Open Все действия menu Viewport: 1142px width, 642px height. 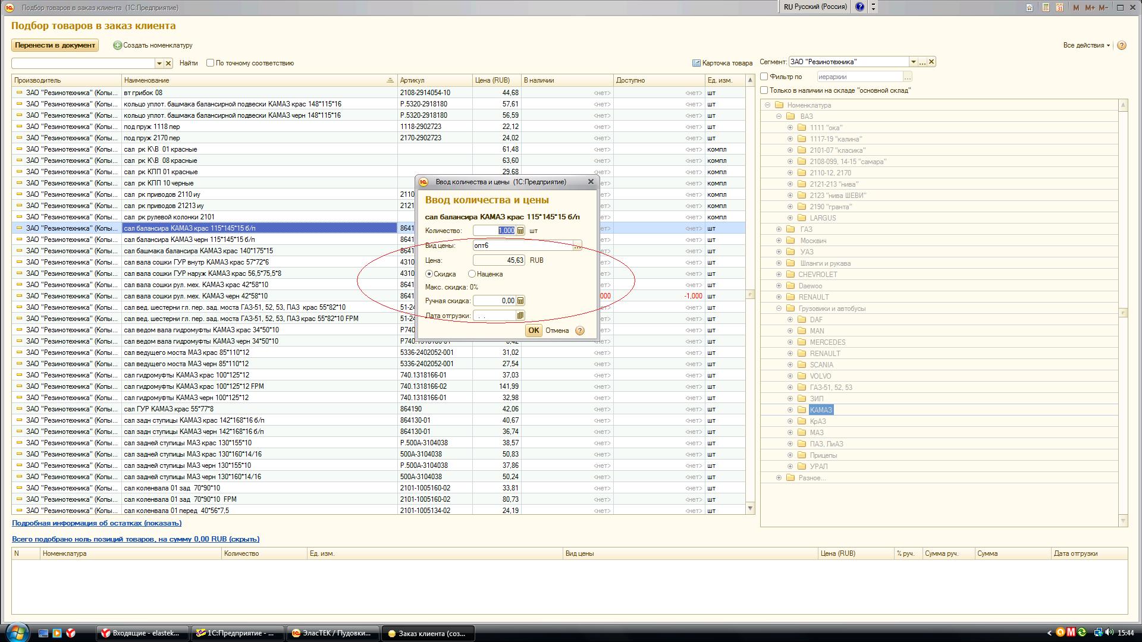pyautogui.click(x=1087, y=45)
